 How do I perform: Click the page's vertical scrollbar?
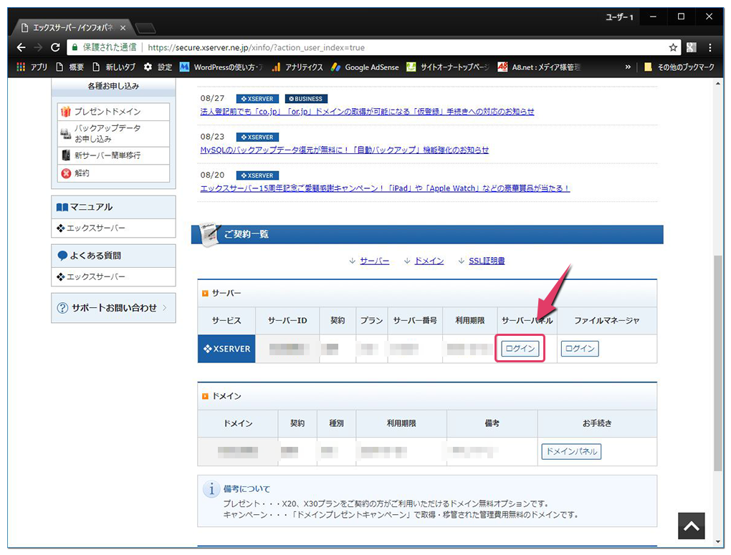719,358
